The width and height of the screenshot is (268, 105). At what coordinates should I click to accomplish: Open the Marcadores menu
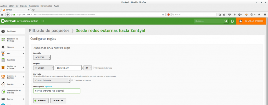(33, 6)
